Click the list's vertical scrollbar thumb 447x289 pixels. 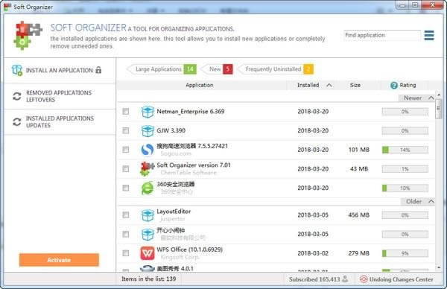click(439, 109)
